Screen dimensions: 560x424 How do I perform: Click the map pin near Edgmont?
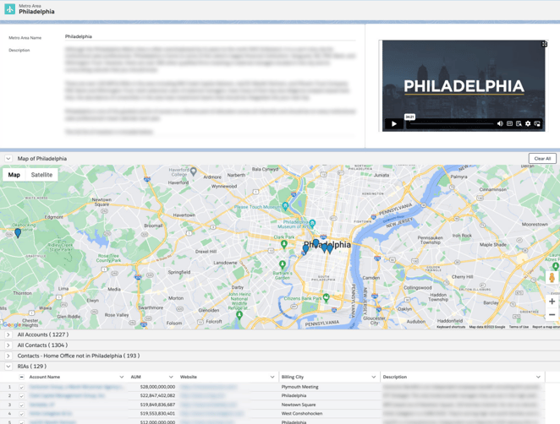[18, 233]
